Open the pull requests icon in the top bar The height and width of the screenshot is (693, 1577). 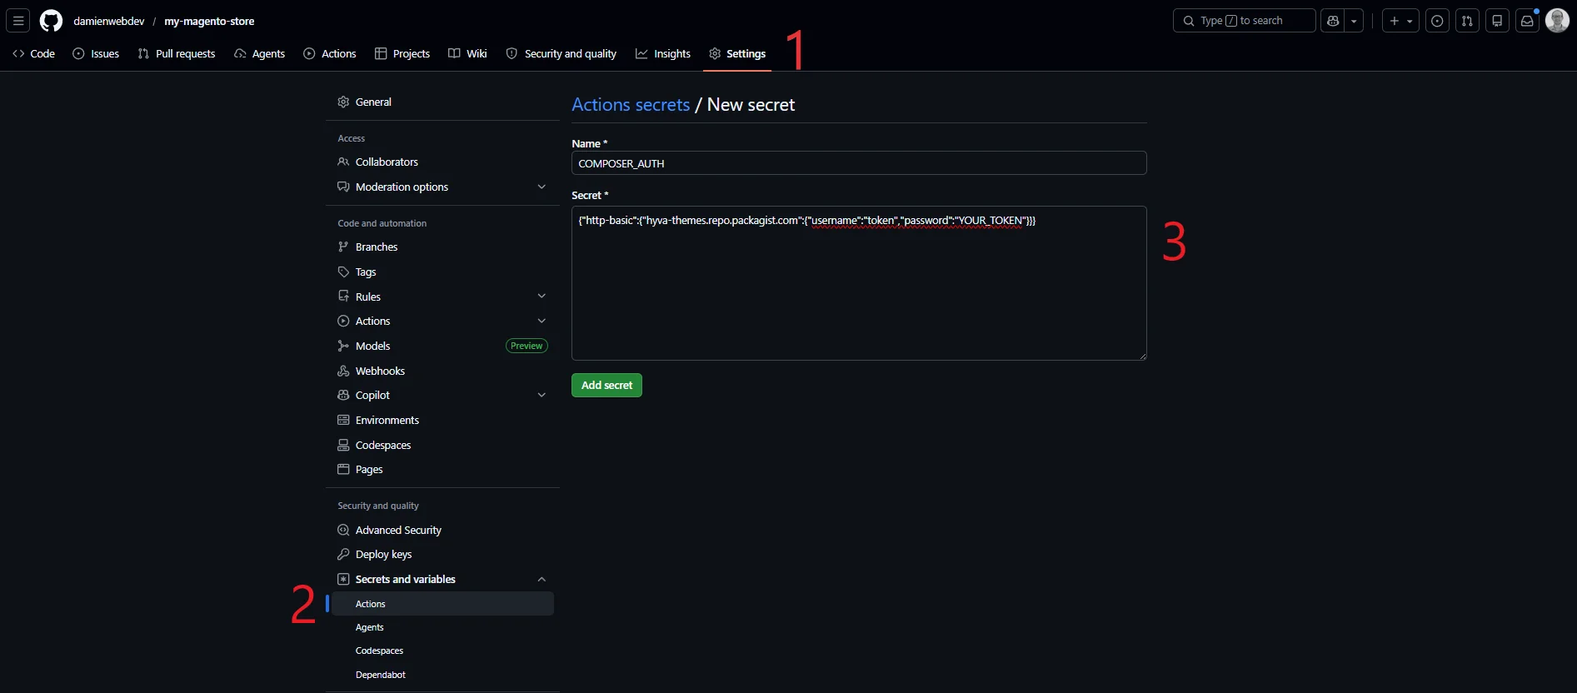point(1467,21)
